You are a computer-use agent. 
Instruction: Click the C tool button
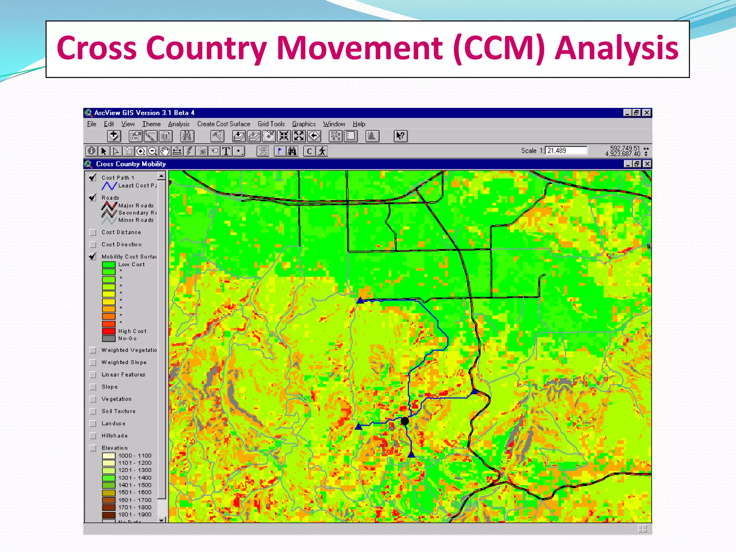tap(309, 151)
